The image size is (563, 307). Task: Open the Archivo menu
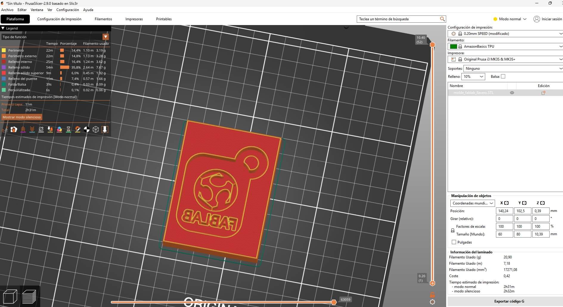tap(7, 10)
